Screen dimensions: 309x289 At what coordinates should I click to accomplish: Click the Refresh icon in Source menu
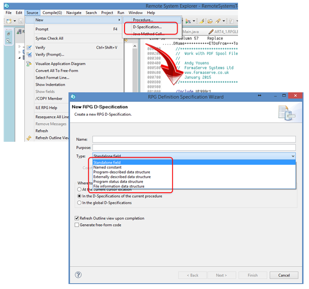[29, 131]
